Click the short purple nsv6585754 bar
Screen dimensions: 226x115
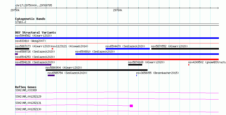coord(51,75)
